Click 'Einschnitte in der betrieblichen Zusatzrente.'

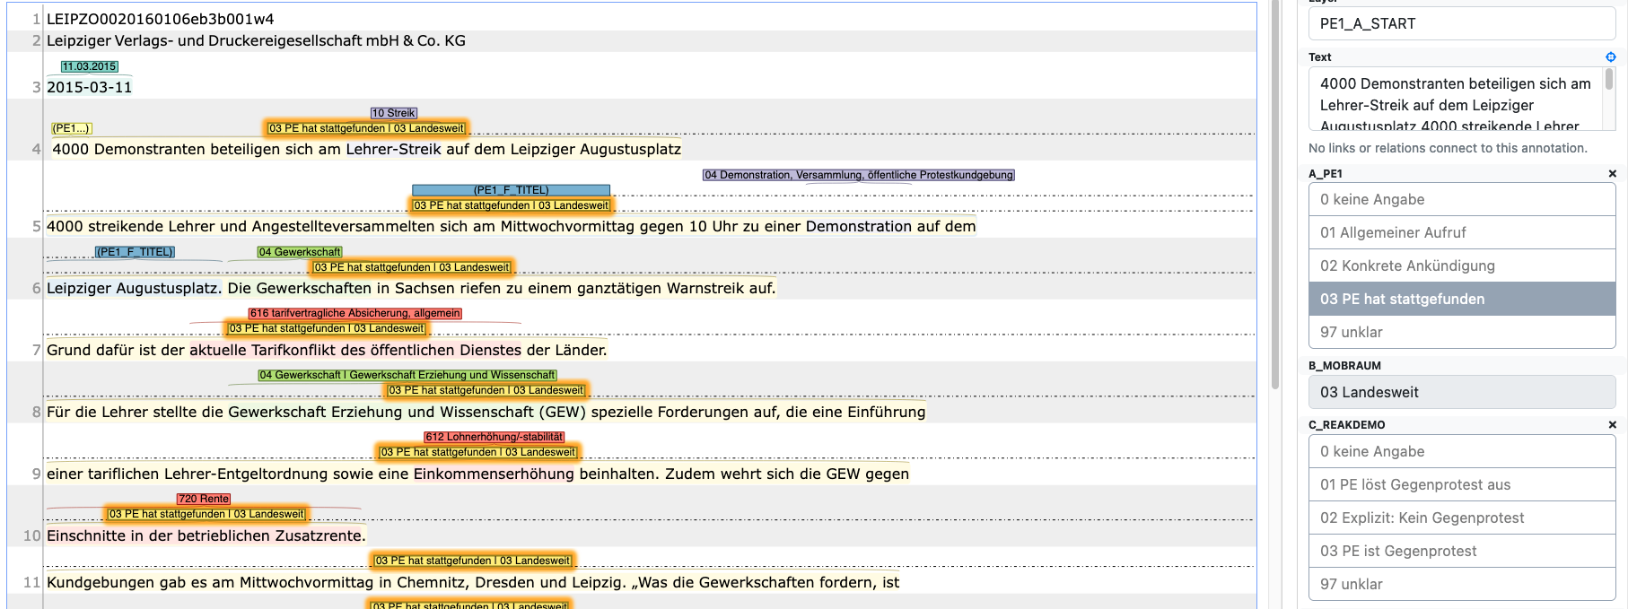206,535
